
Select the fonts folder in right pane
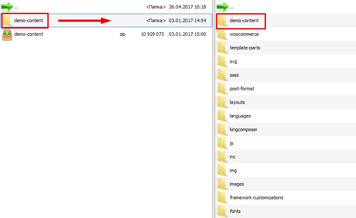[235, 211]
